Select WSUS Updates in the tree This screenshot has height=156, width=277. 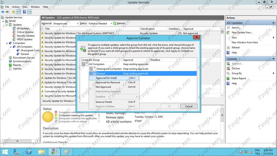click(25, 40)
